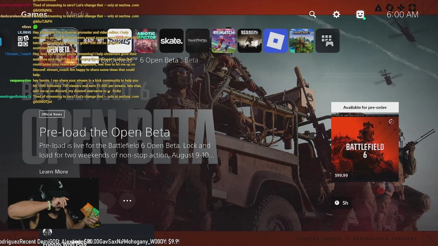The image size is (438, 246).
Task: Open the Settings gear icon
Action: click(336, 14)
